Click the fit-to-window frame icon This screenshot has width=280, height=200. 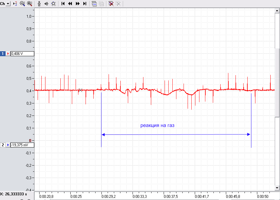(54, 3)
